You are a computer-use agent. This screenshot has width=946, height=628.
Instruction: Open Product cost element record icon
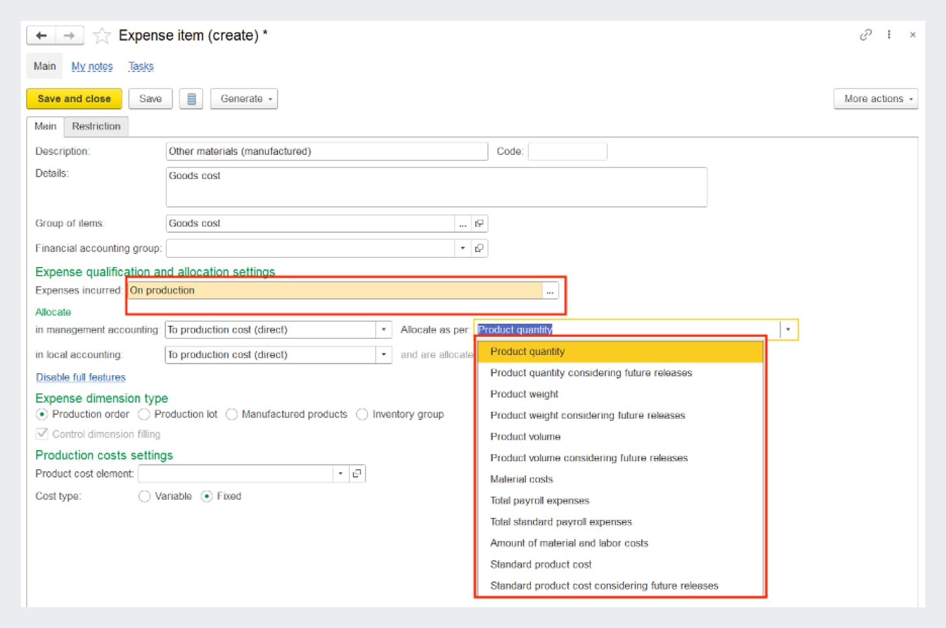pos(357,474)
